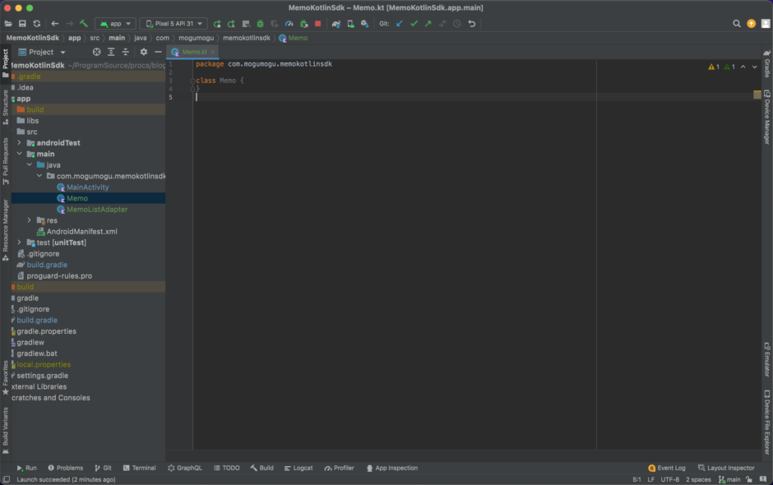The height and width of the screenshot is (485, 773).
Task: Select MainActivity in the project tree
Action: click(86, 187)
